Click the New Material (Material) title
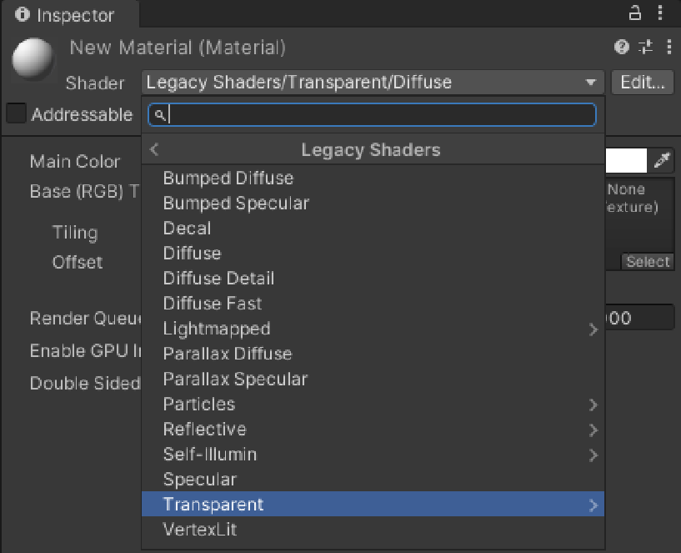Screen dimensions: 681x553 (178, 47)
